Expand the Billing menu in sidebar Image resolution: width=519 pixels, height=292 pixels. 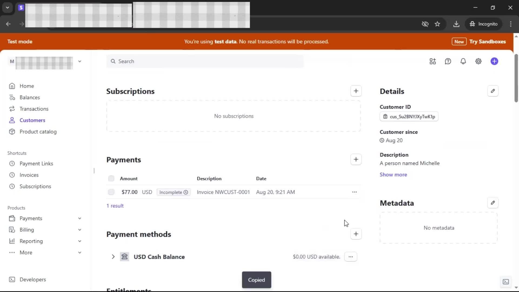pyautogui.click(x=79, y=230)
